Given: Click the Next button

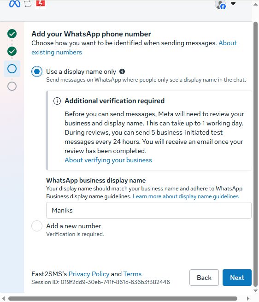Looking at the screenshot, I should tap(237, 278).
